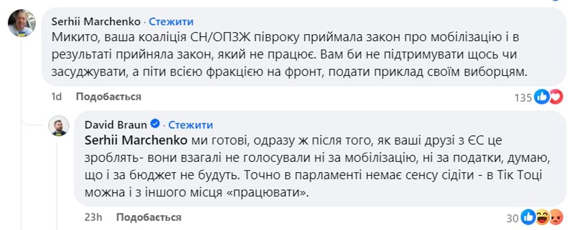581x230 pixels.
Task: Open David Braun's profile from his name
Action: 116,125
